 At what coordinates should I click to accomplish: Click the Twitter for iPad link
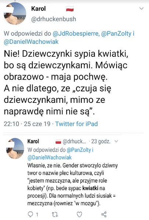coord(77,124)
